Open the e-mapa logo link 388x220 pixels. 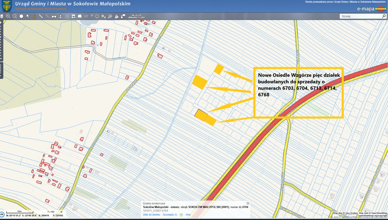[372, 9]
